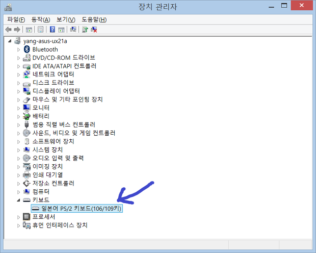The width and height of the screenshot is (316, 253).
Task: Click the mouse icon beside 마우스 및 기타 포인팅 장치
Action: [x=27, y=99]
